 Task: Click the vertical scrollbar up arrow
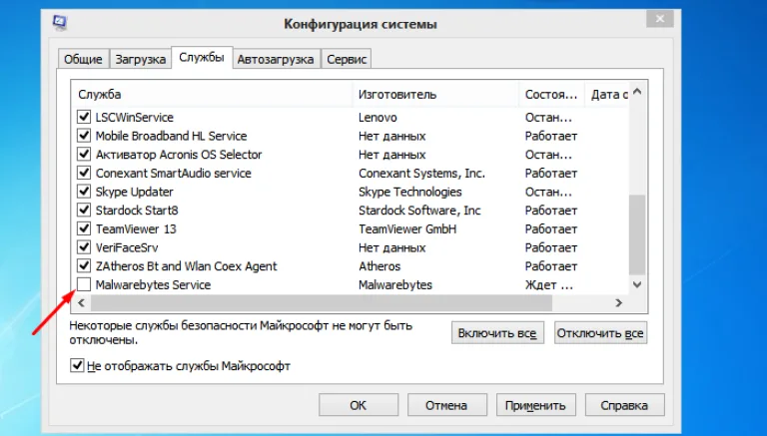(637, 92)
